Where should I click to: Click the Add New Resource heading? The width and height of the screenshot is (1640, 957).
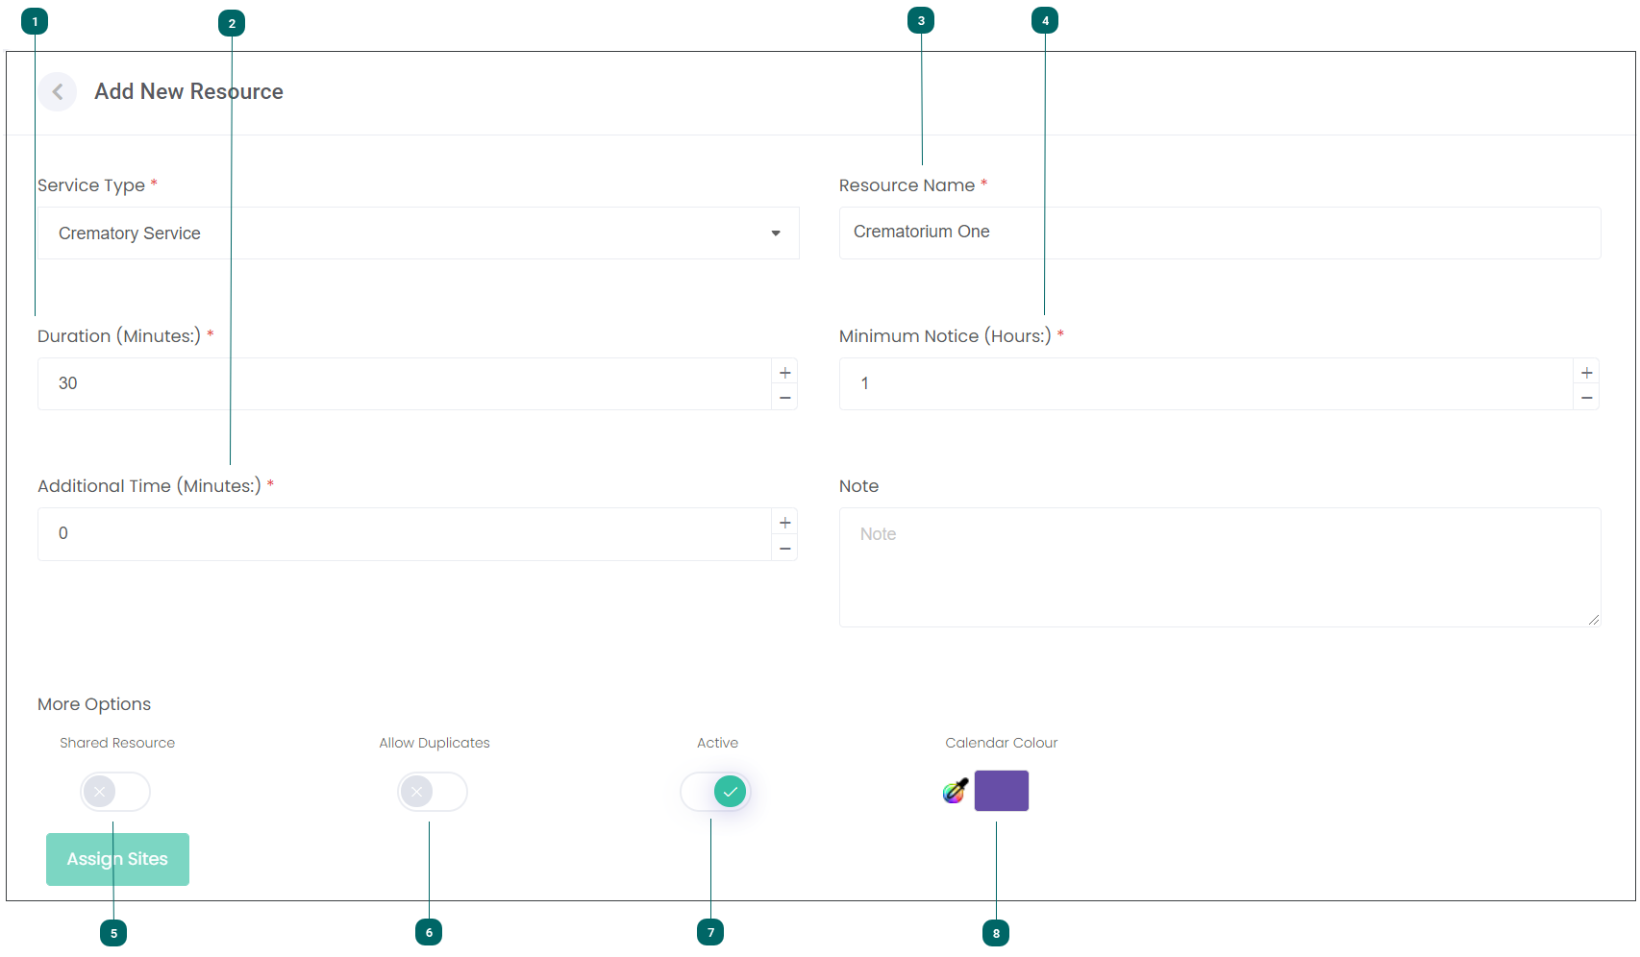point(188,92)
